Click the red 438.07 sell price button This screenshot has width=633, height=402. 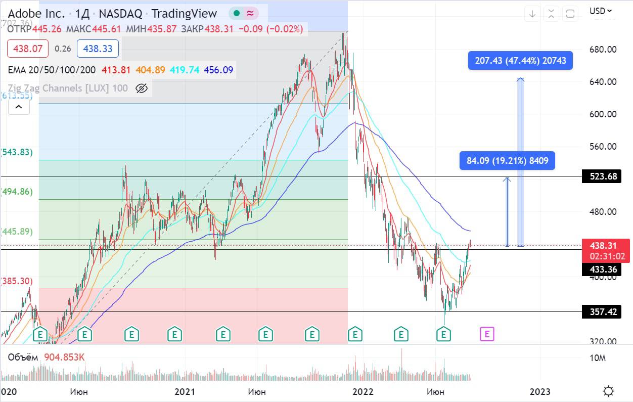(x=28, y=49)
